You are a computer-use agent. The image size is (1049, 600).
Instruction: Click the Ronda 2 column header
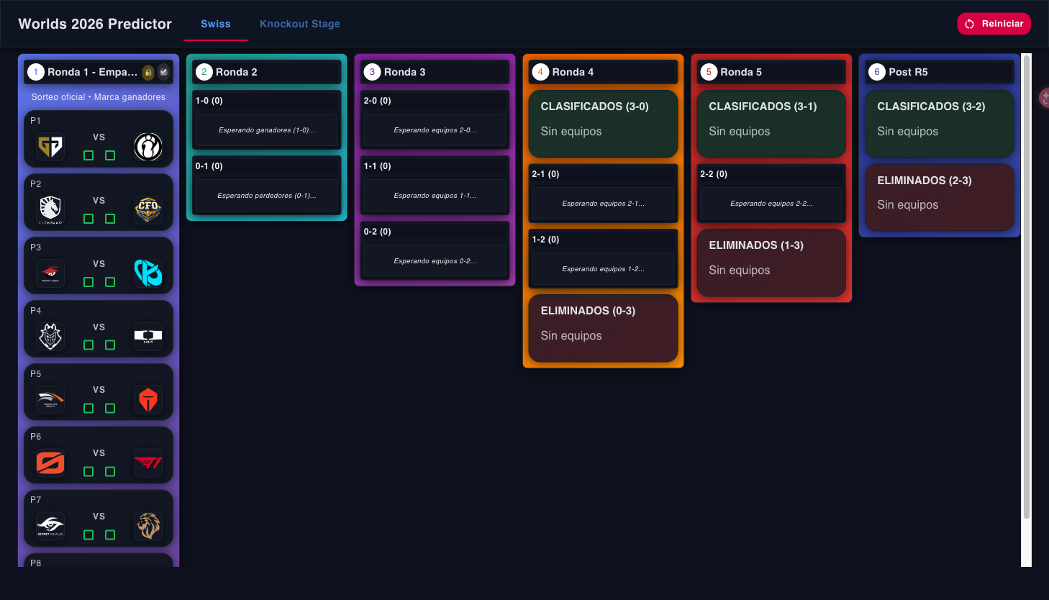click(x=267, y=72)
